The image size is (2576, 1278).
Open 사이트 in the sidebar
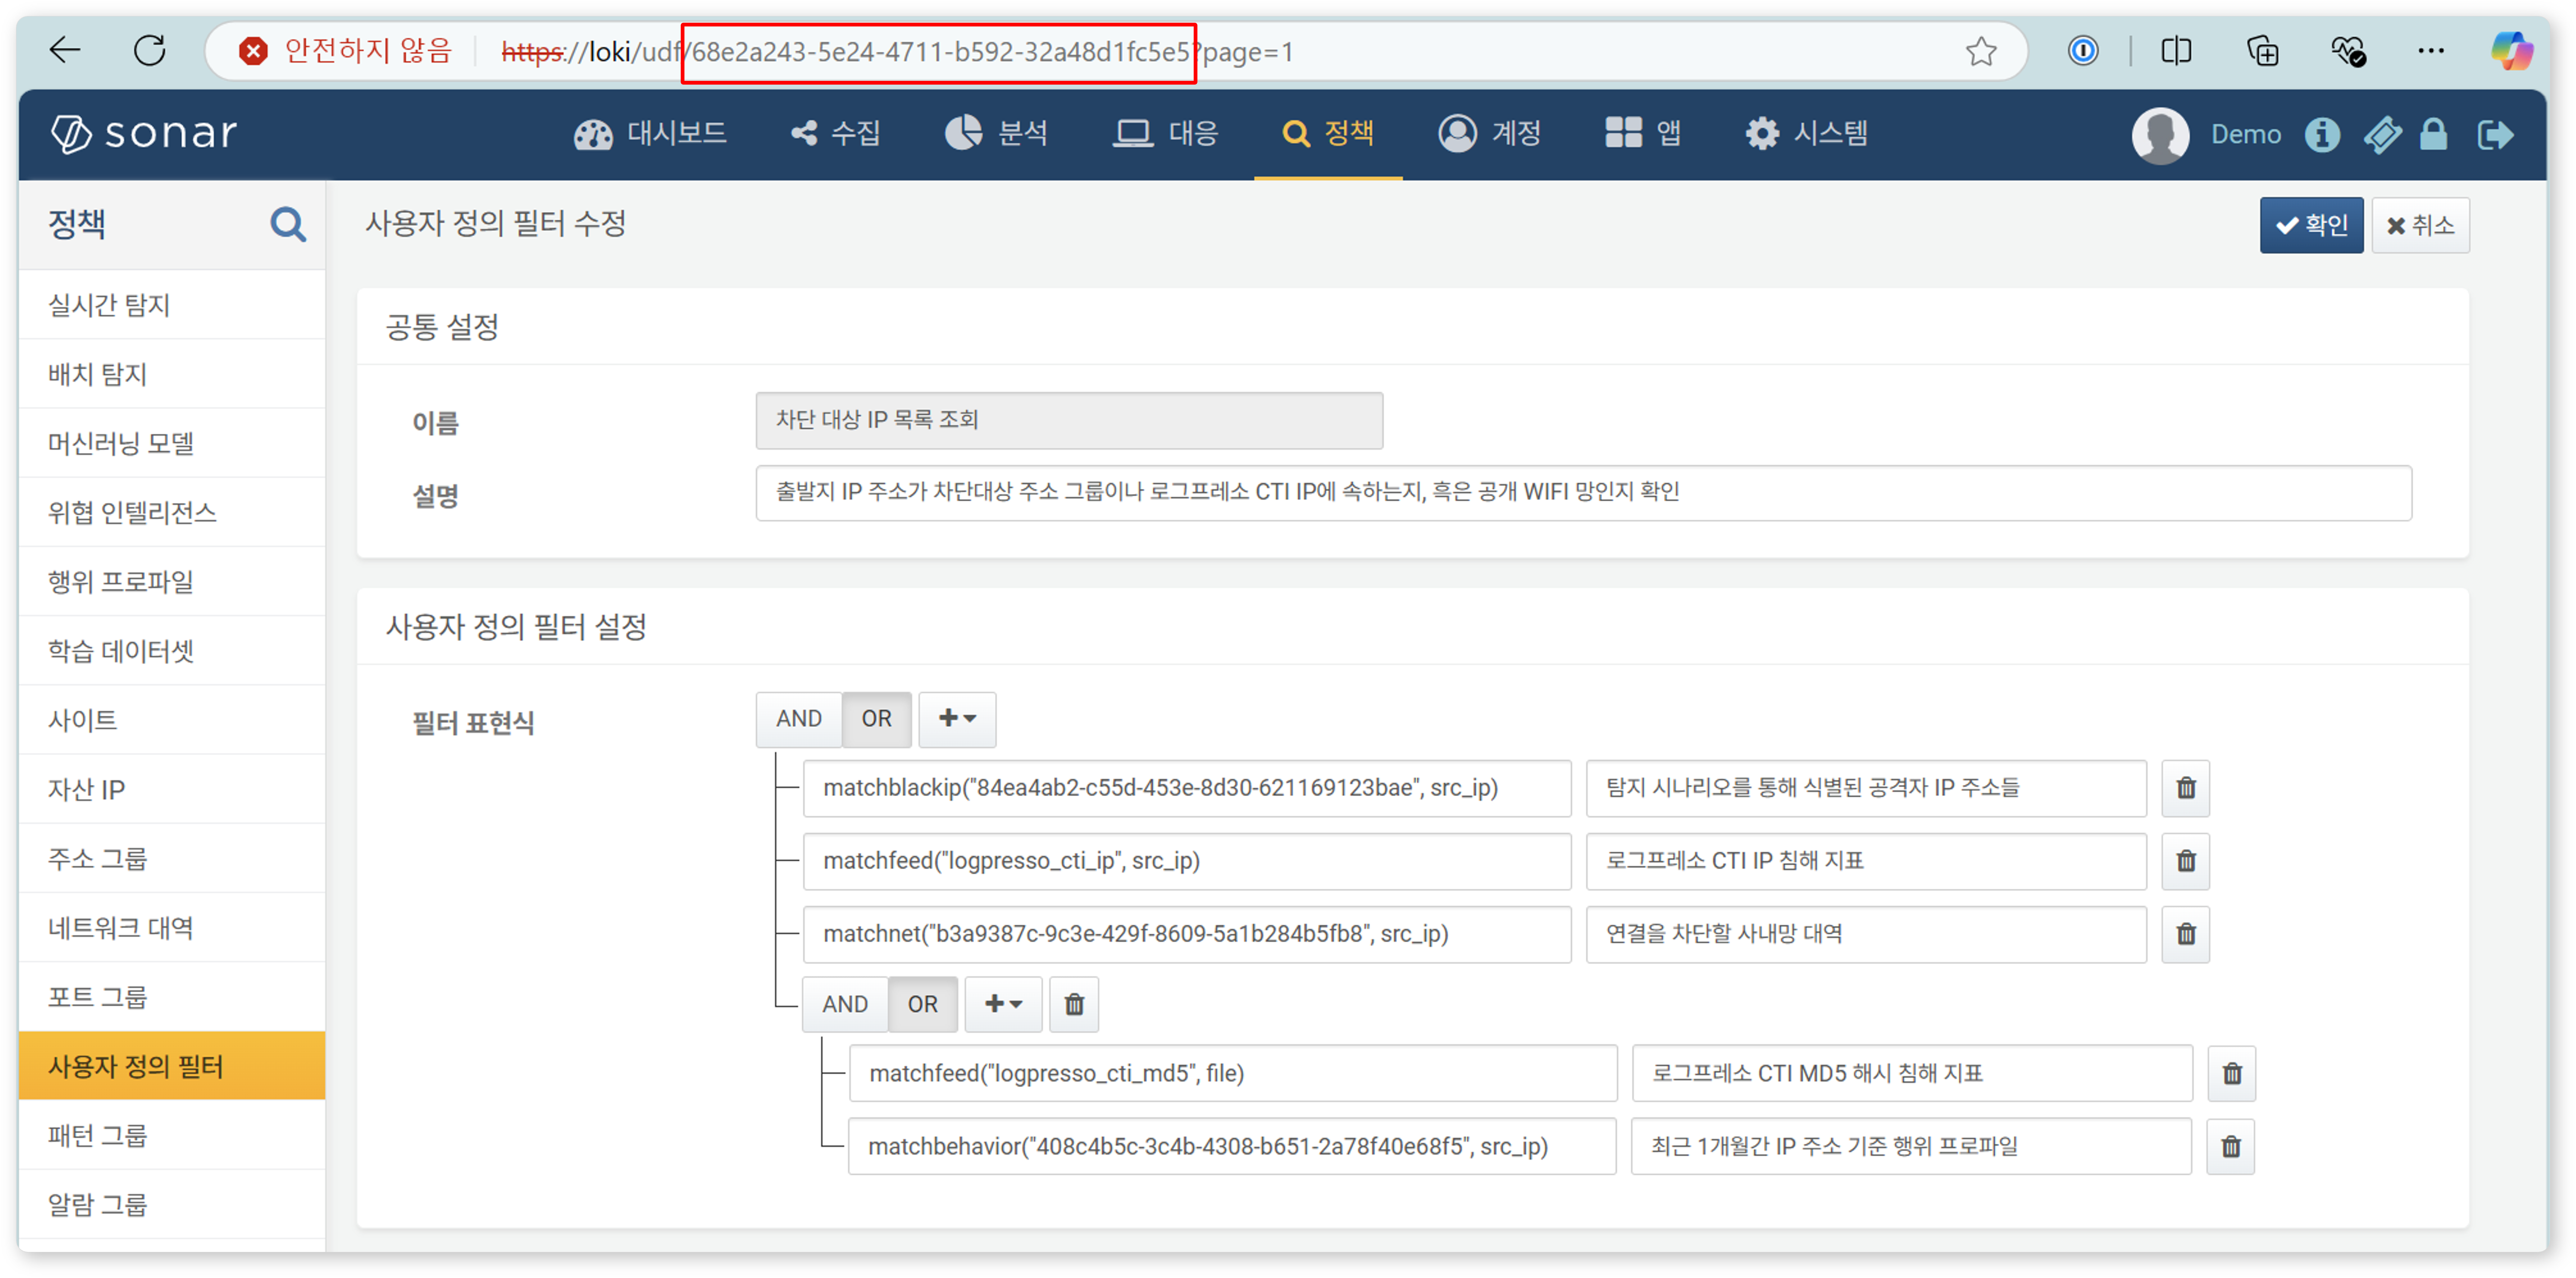click(x=172, y=720)
